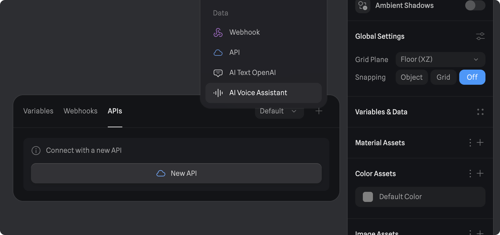This screenshot has height=235, width=500.
Task: Add a new Material Asset with plus
Action: [x=480, y=143]
